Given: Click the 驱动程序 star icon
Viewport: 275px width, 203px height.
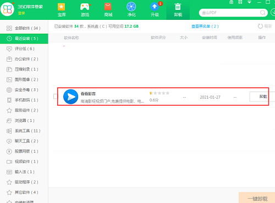Looking at the screenshot, I should (9, 182).
